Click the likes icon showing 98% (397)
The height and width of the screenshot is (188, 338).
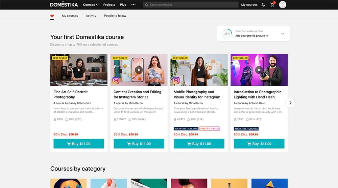pyautogui.click(x=66, y=119)
